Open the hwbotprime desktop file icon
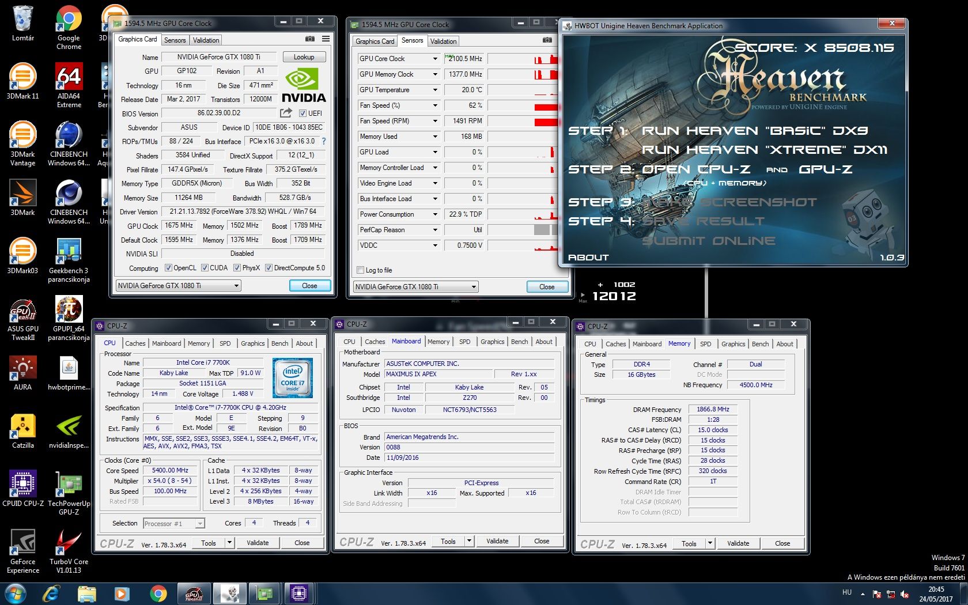The image size is (968, 605). click(69, 372)
